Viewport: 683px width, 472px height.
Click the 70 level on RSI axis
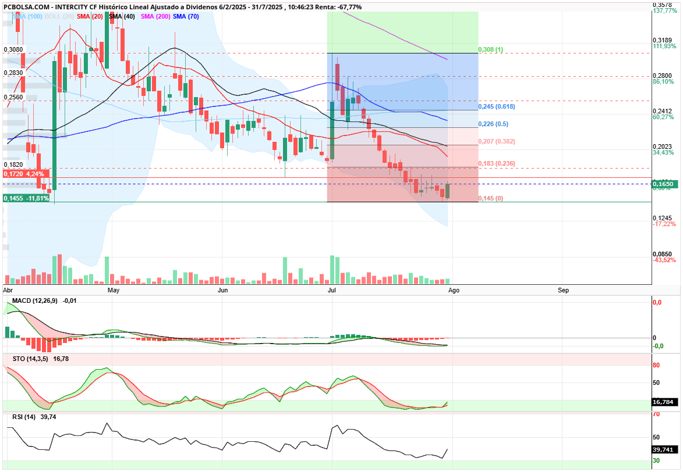click(x=656, y=414)
